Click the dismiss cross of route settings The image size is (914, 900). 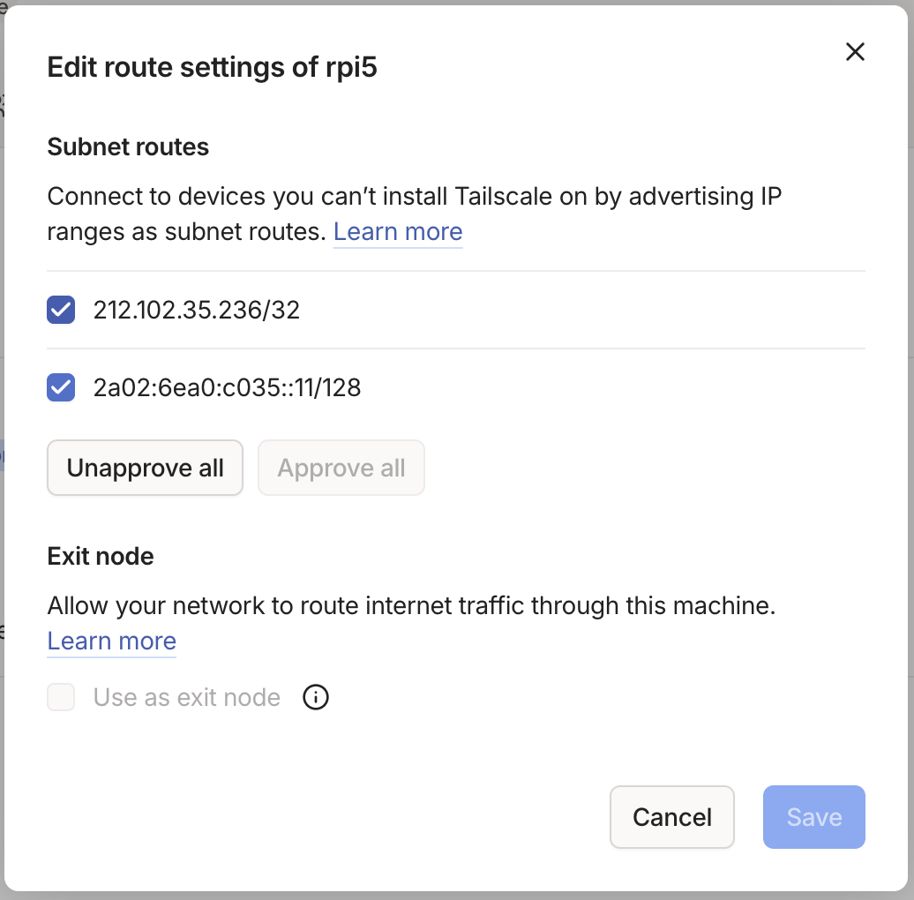coord(854,52)
